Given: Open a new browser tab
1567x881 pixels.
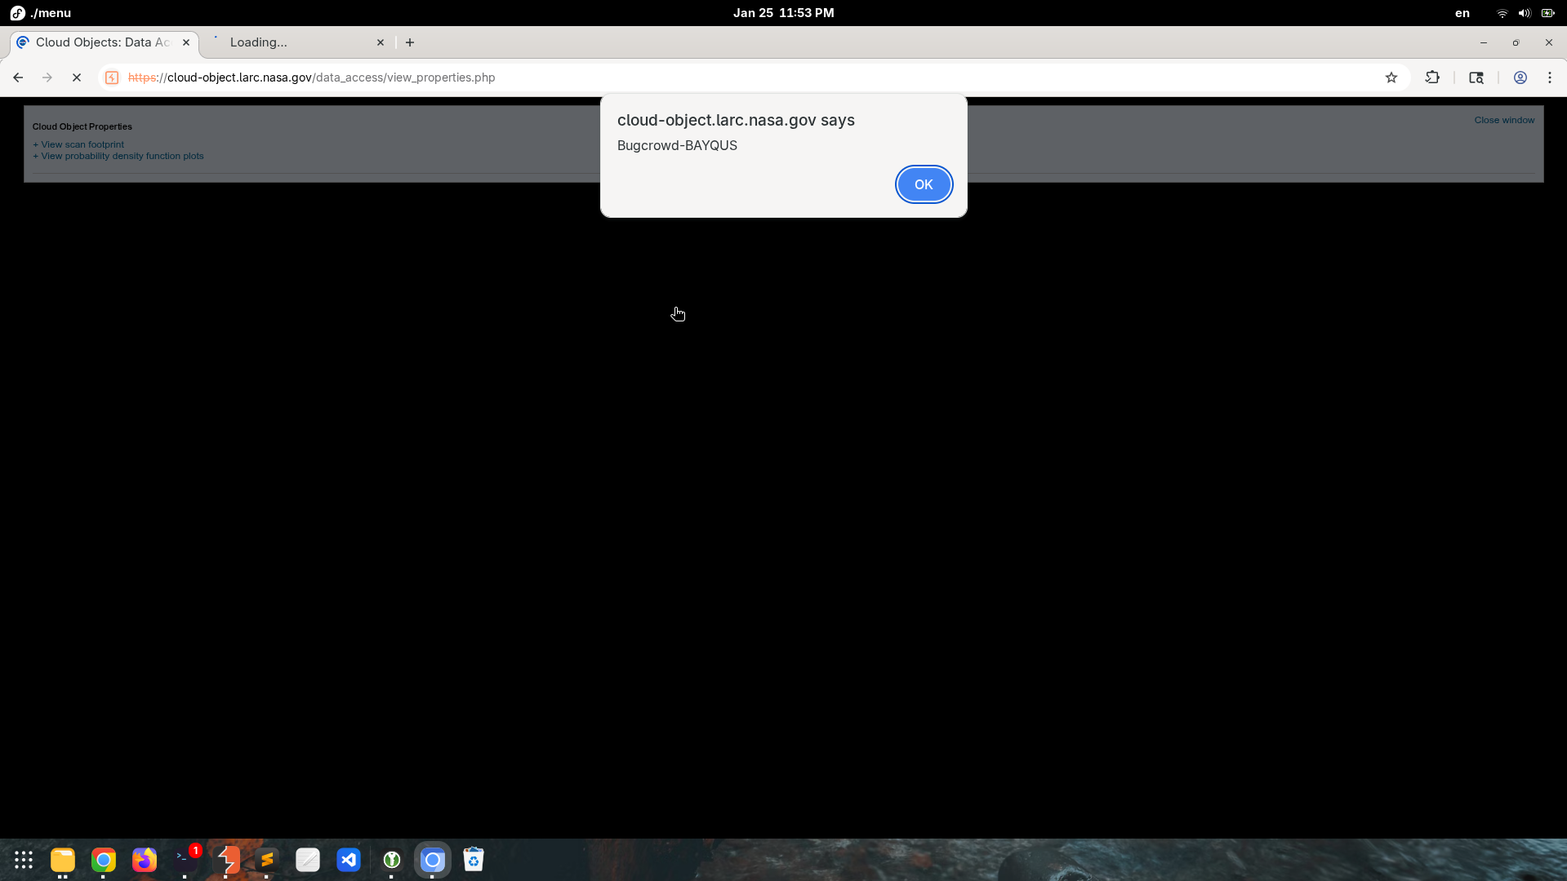Looking at the screenshot, I should click(410, 42).
